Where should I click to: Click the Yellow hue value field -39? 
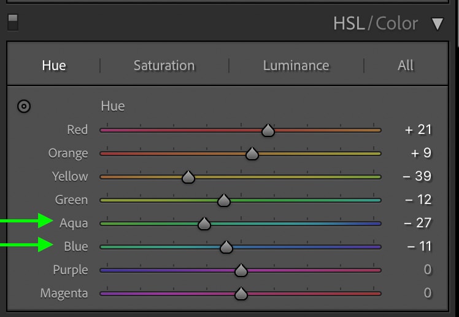pyautogui.click(x=417, y=176)
